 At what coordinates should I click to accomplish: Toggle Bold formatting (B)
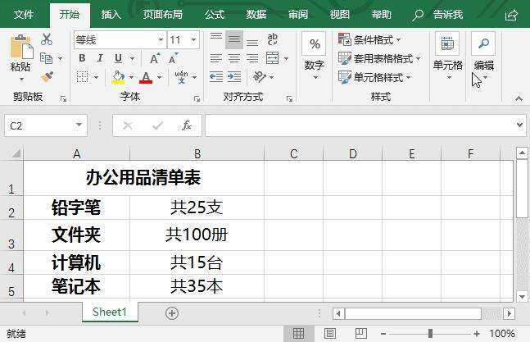pos(82,58)
